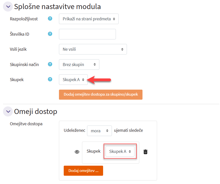Open Skupek dropdown in module settings
This screenshot has height=184, width=220.
[73, 80]
